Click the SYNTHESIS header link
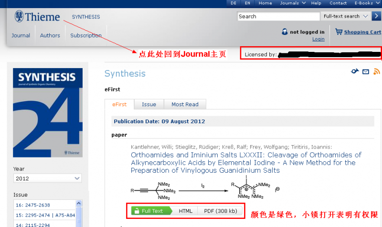Viewport: 382px width, 227px height. click(x=86, y=17)
